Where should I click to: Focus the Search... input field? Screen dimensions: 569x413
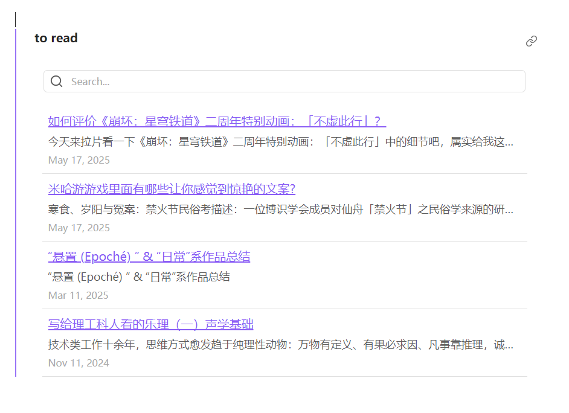click(x=284, y=82)
